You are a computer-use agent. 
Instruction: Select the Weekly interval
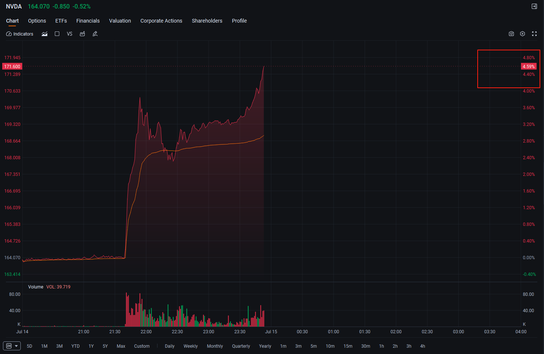click(x=190, y=346)
